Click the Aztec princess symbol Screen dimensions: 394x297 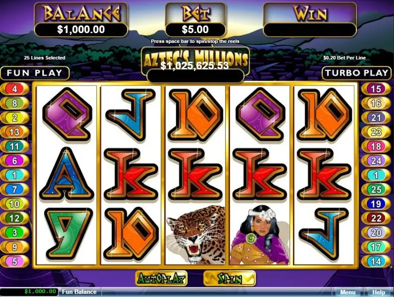tap(260, 235)
